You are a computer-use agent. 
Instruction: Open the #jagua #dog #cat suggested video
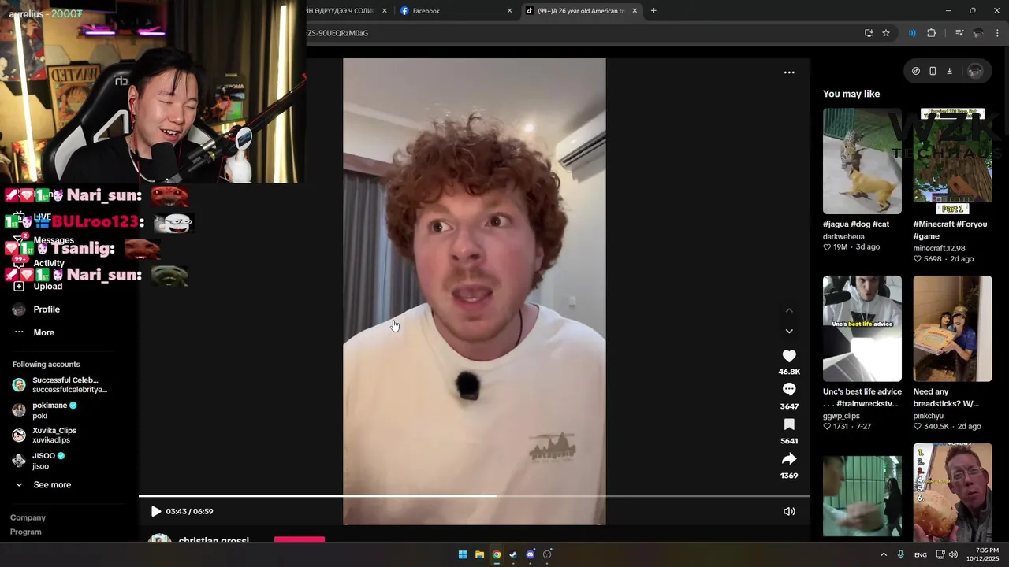862,161
